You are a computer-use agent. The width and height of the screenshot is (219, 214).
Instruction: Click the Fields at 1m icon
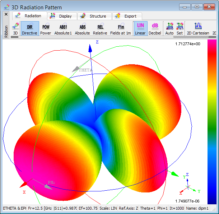(121, 29)
